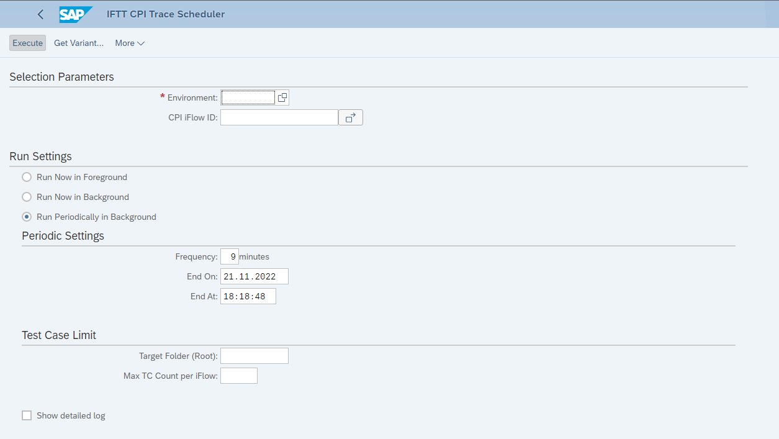Expand the More menu
This screenshot has height=439, width=779.
click(129, 43)
